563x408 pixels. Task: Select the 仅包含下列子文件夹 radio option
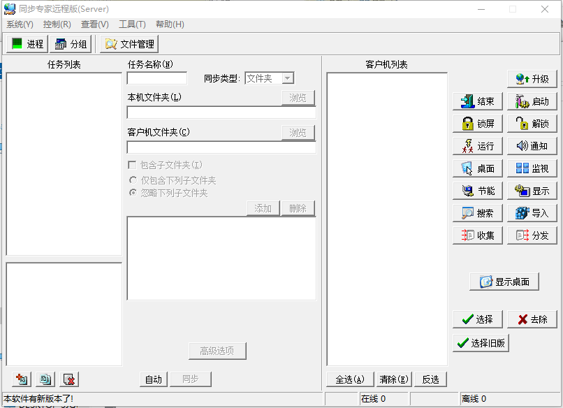coord(133,178)
